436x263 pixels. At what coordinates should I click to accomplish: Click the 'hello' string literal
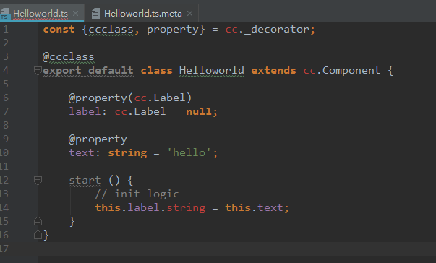click(x=189, y=152)
